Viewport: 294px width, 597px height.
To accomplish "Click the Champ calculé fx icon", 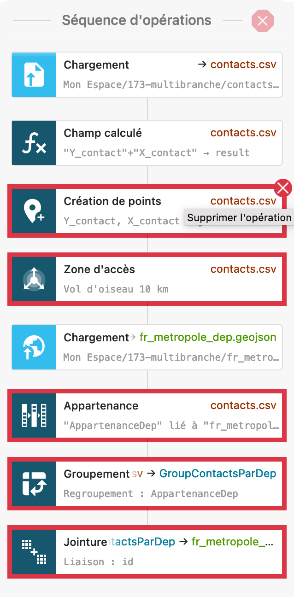I will (34, 143).
